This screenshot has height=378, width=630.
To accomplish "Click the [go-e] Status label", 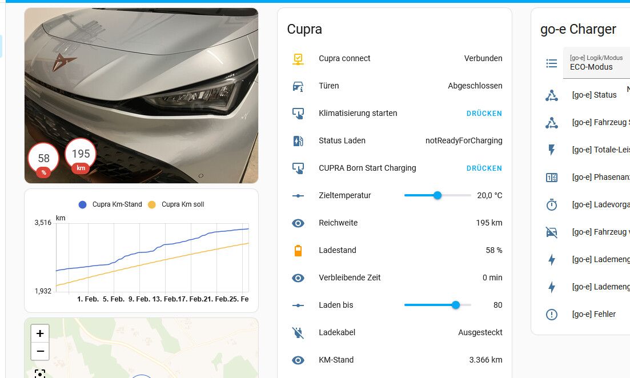I will [594, 95].
